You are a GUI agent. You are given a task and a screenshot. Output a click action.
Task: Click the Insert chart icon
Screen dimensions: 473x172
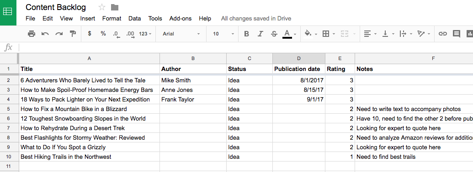coord(470,34)
